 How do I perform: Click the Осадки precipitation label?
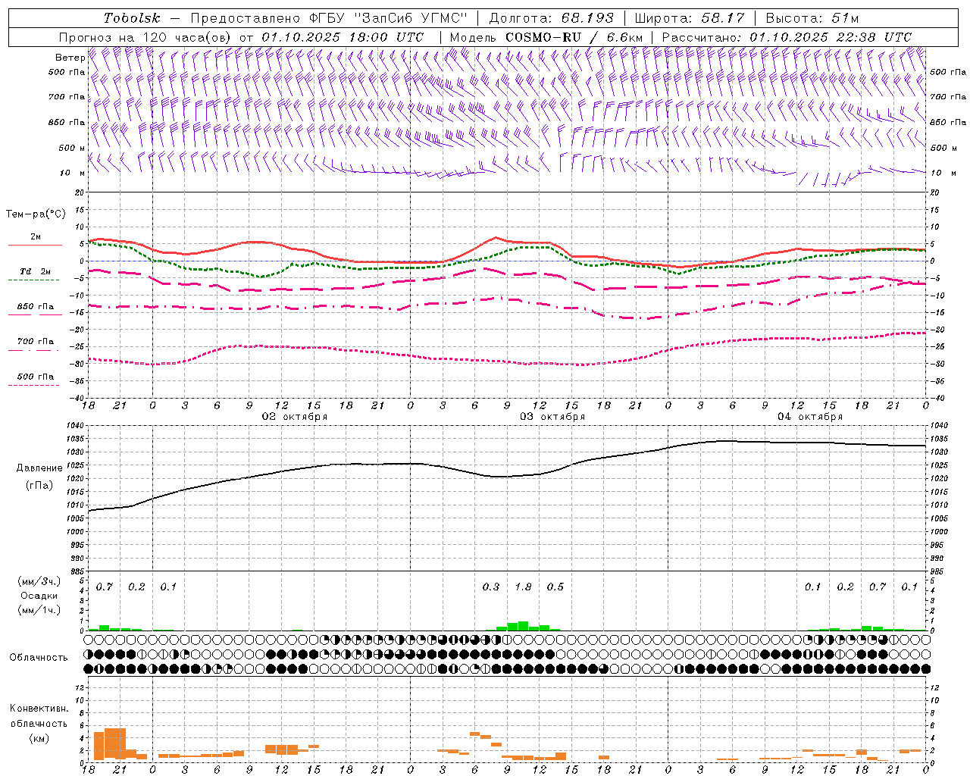pos(39,596)
